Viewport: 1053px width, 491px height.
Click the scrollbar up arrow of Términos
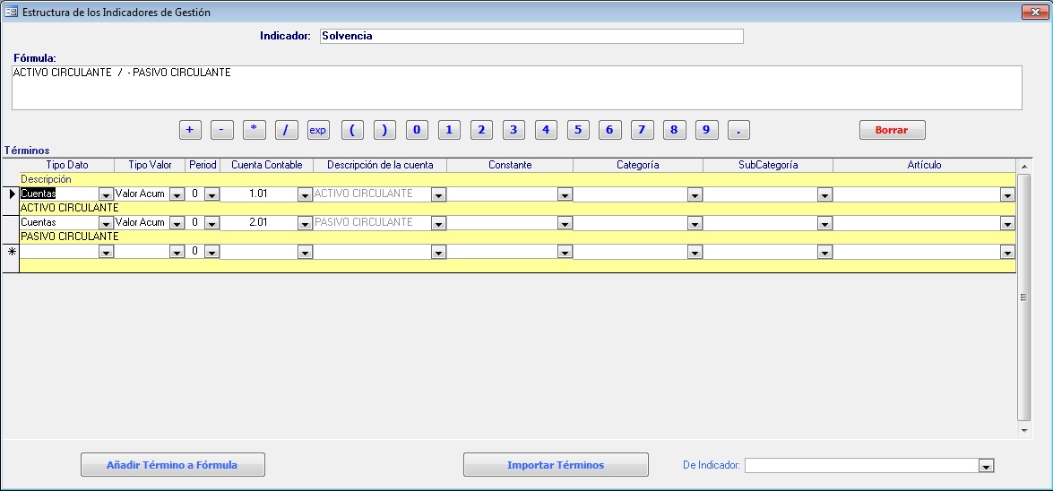1024,166
